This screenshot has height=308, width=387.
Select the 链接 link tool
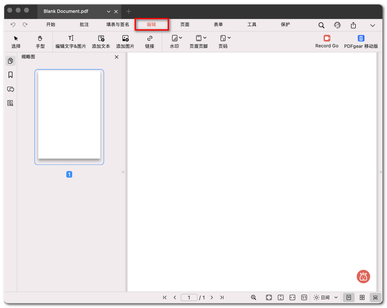150,41
